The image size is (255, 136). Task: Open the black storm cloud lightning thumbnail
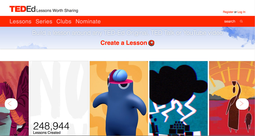pyautogui.click(x=178, y=98)
